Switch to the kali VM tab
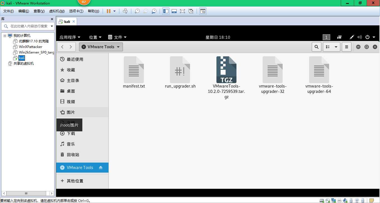 click(66, 21)
